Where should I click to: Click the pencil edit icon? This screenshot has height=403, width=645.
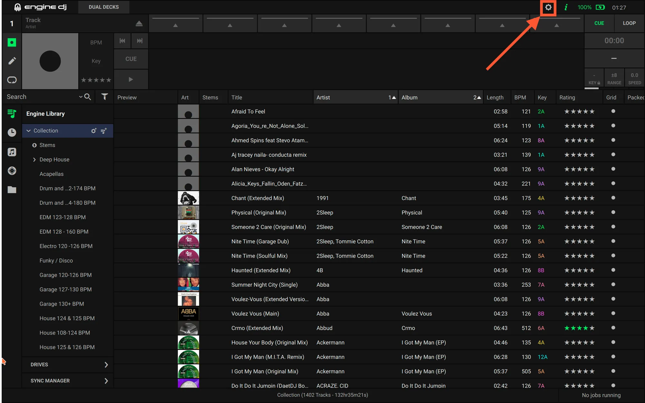coord(12,61)
